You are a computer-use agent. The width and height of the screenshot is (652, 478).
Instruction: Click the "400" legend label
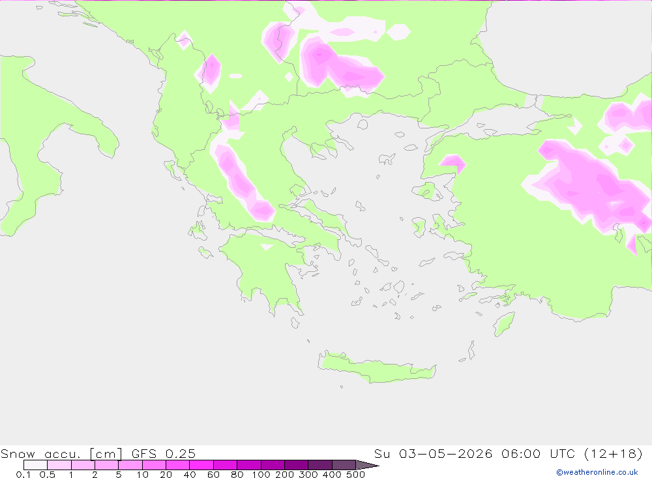point(333,475)
